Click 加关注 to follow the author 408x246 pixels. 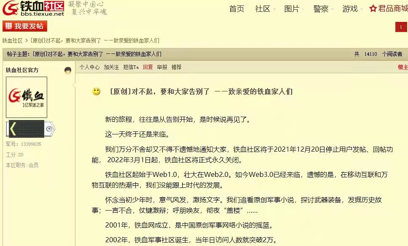click(x=111, y=67)
